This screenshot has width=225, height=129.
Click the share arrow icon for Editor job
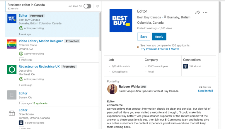[197, 13]
